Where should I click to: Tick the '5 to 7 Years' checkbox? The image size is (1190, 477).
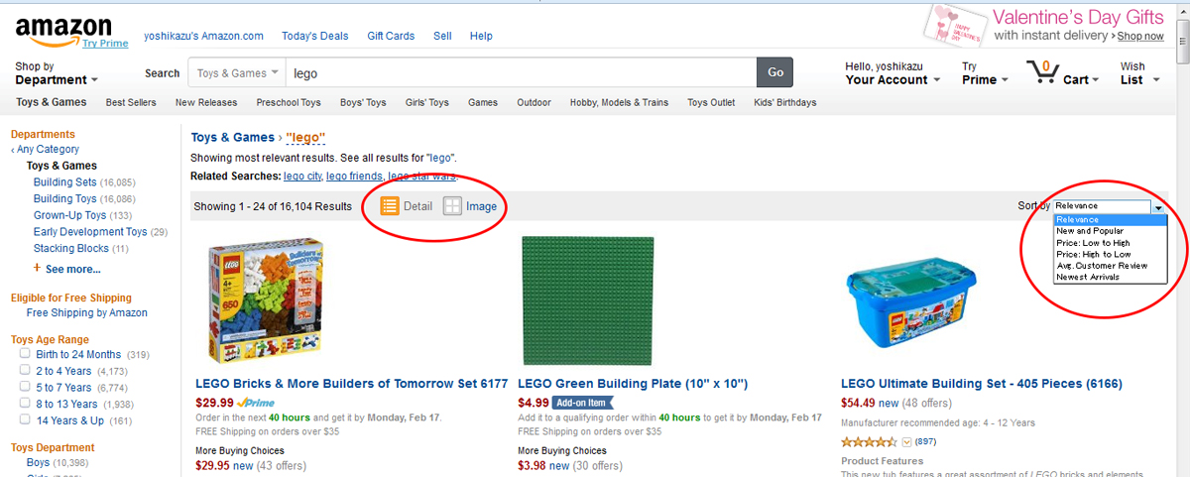[26, 388]
